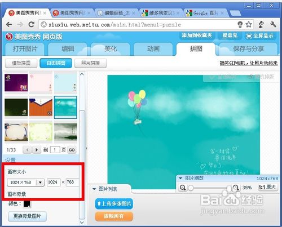The width and height of the screenshot is (282, 227).
Task: Open the wrench settings menu
Action: click(273, 24)
